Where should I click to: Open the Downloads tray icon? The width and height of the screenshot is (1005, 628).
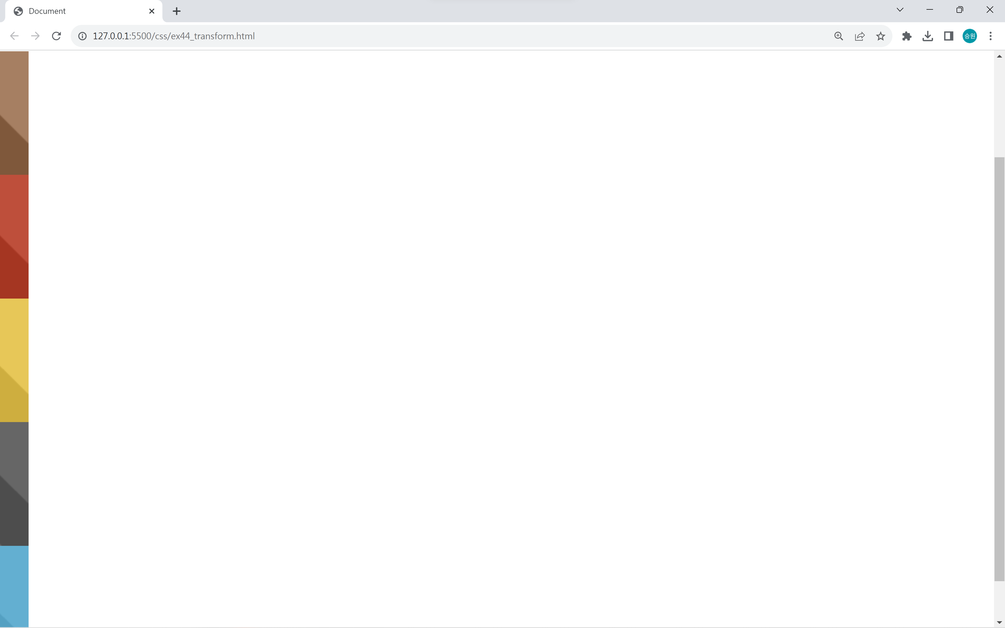[x=927, y=36]
